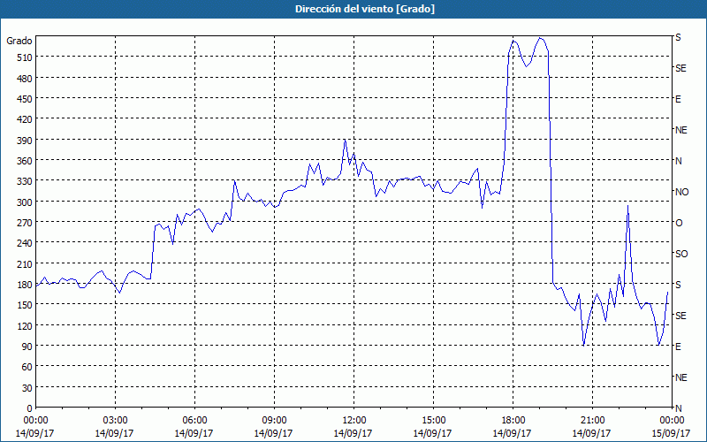
Task: Click the N compass label beside 0 gridline
Action: point(678,408)
